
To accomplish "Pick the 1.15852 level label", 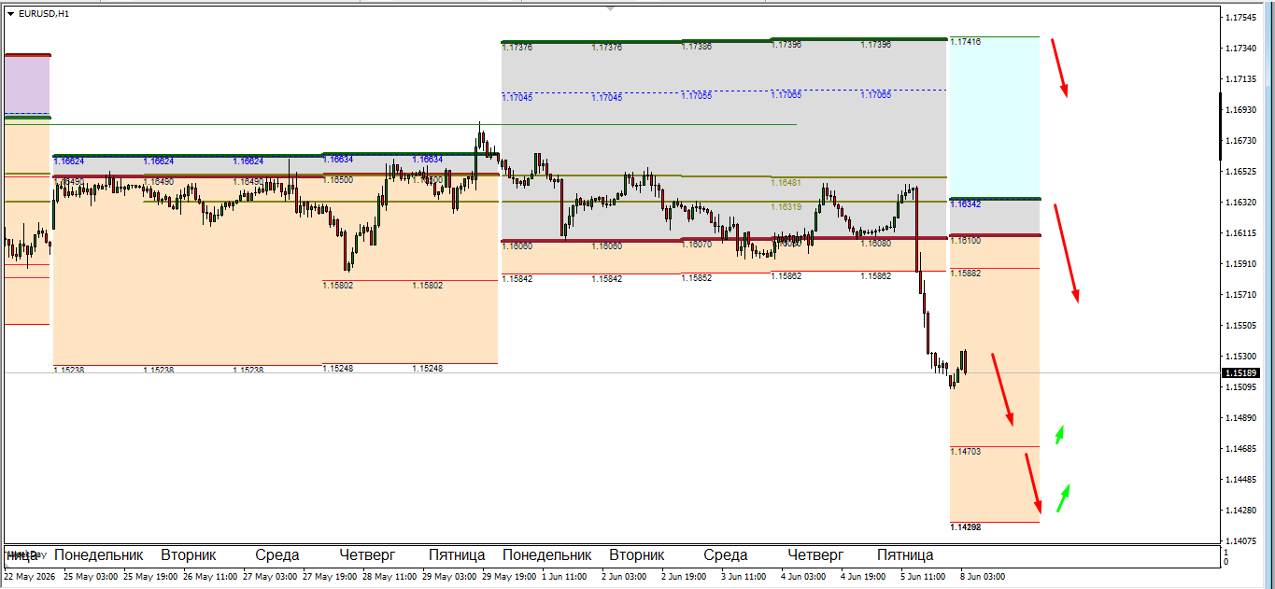I will coord(697,278).
